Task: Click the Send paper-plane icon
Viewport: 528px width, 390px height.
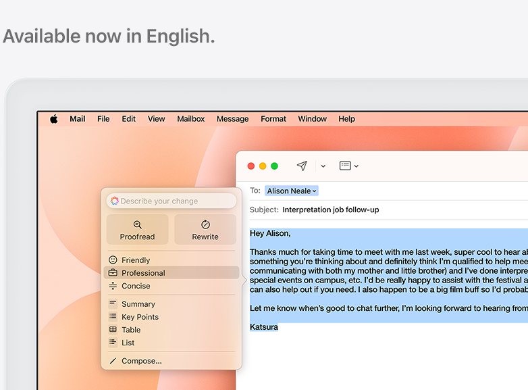Action: tap(302, 166)
